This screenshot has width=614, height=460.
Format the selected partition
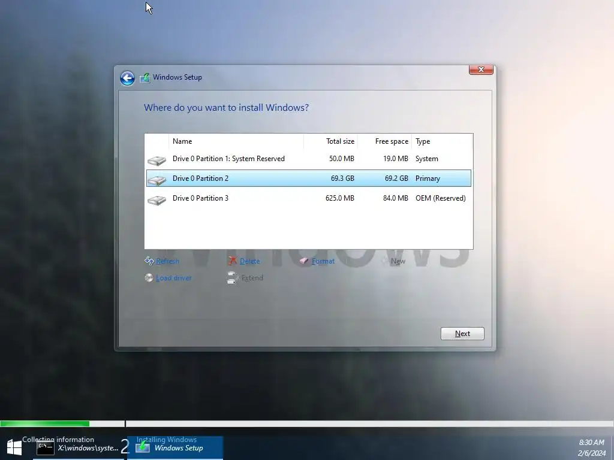click(x=323, y=261)
